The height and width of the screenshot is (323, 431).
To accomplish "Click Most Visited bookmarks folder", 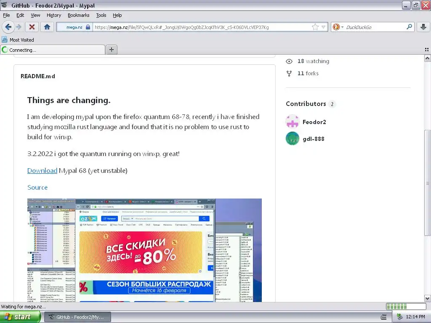I will coord(18,40).
